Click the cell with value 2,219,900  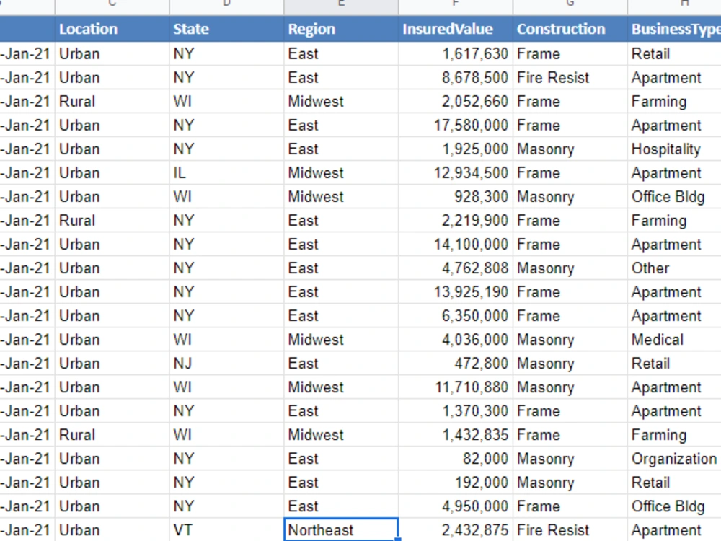tap(455, 221)
